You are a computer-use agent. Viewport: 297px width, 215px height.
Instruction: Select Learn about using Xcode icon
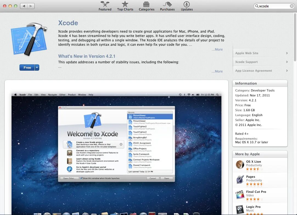pos(69,161)
